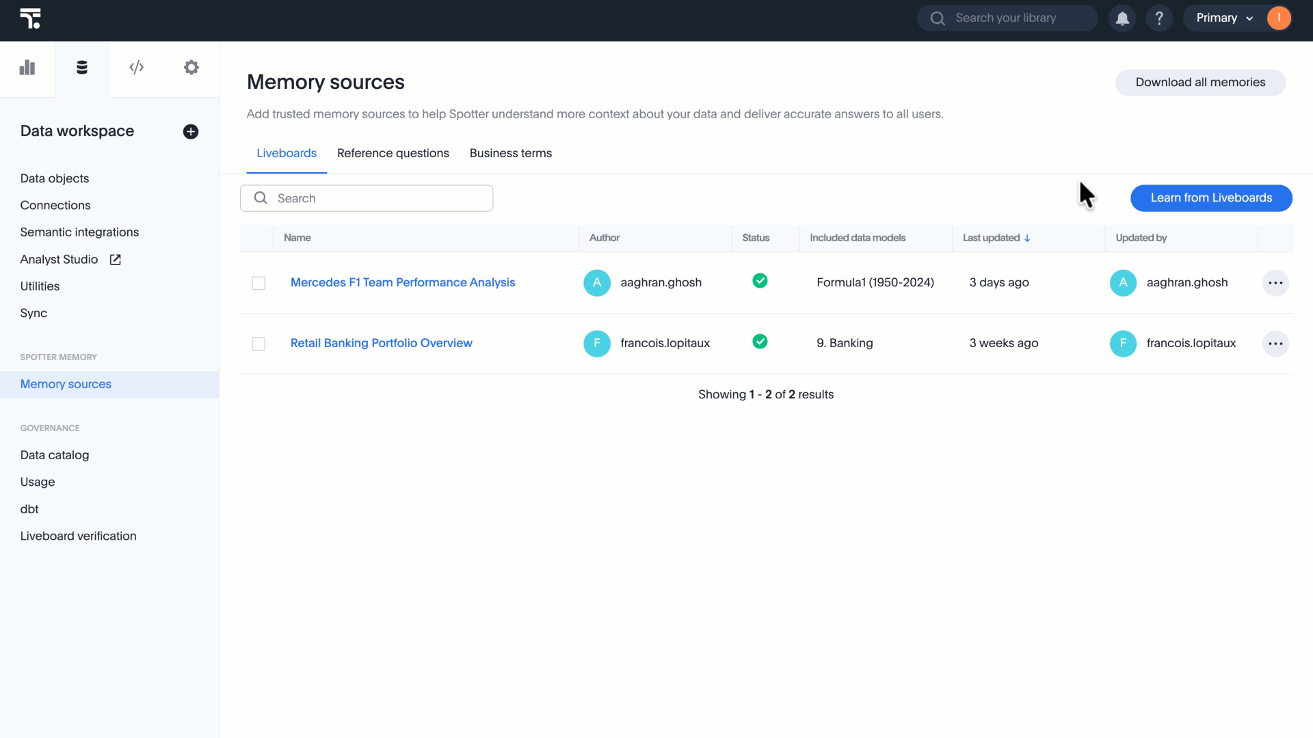Click the 3 days ago cell
1313x738 pixels.
tap(999, 282)
